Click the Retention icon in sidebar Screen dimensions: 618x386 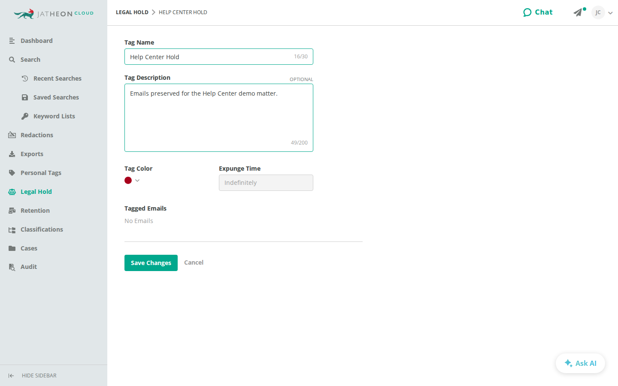12,211
